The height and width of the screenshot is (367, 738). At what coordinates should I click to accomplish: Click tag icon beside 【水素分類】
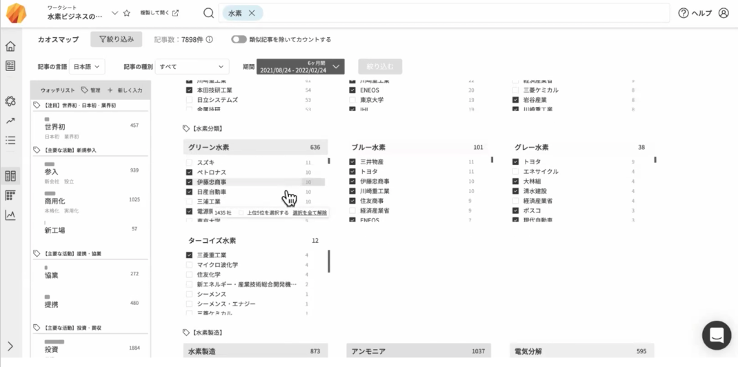[186, 128]
